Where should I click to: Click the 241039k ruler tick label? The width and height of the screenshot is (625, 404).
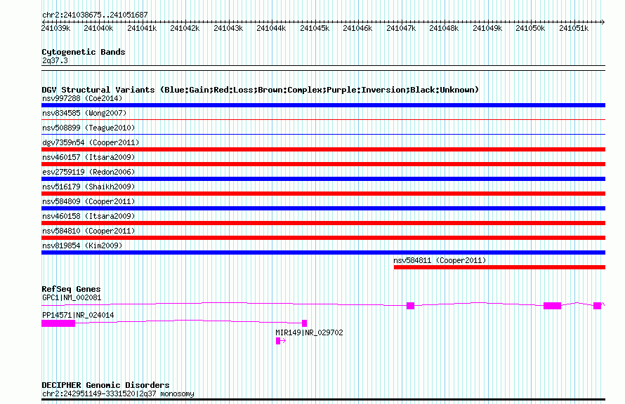tap(55, 28)
